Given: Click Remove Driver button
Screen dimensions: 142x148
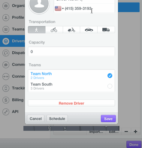Looking at the screenshot, I should (71, 103).
